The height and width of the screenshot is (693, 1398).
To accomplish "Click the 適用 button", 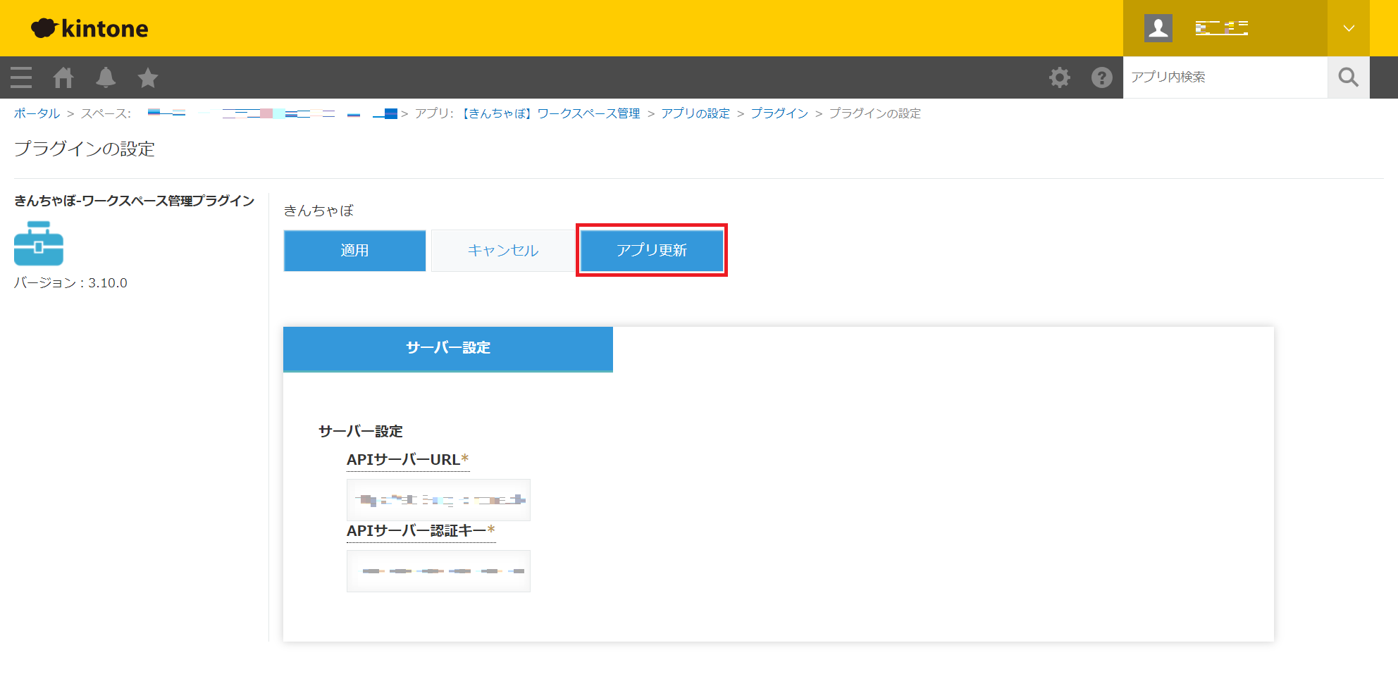I will coord(354,251).
